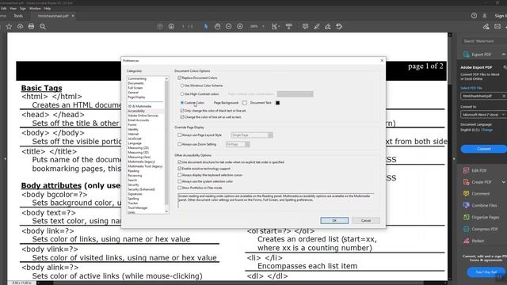Collapse the Export PDF section chevron
Image resolution: width=507 pixels, height=285 pixels.
[x=504, y=55]
